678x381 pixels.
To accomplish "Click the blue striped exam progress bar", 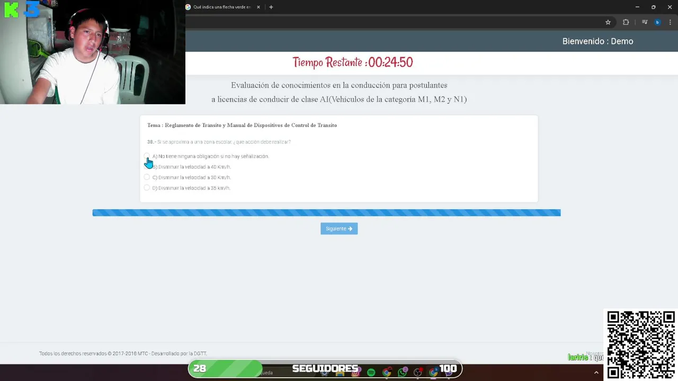I will coord(326,213).
